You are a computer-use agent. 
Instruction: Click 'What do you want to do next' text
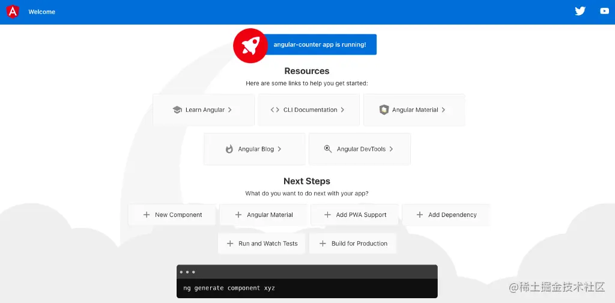pos(307,193)
